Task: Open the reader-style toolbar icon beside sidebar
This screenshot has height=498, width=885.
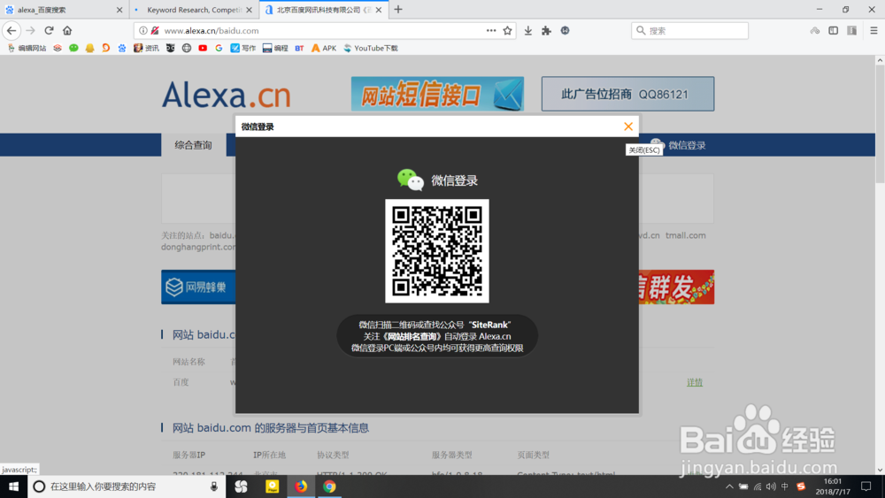Action: (x=851, y=30)
